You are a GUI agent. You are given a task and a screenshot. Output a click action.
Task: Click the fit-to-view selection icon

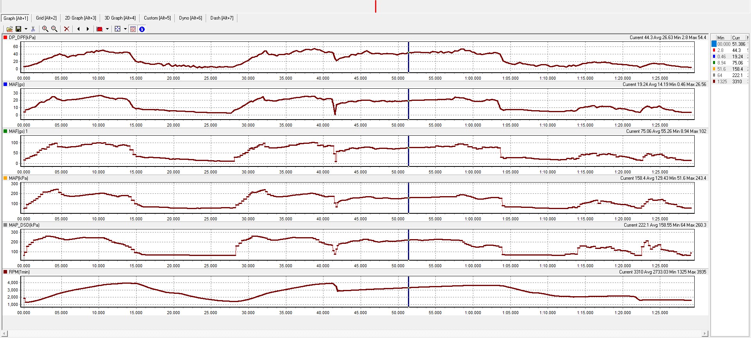tap(117, 29)
